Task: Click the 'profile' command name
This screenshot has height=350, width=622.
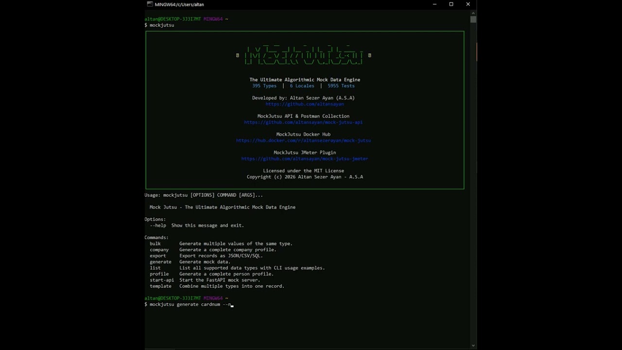Action: tap(159, 274)
